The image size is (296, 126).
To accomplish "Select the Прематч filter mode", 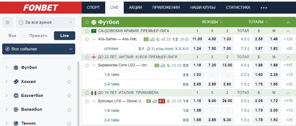I will pyautogui.click(x=38, y=36).
